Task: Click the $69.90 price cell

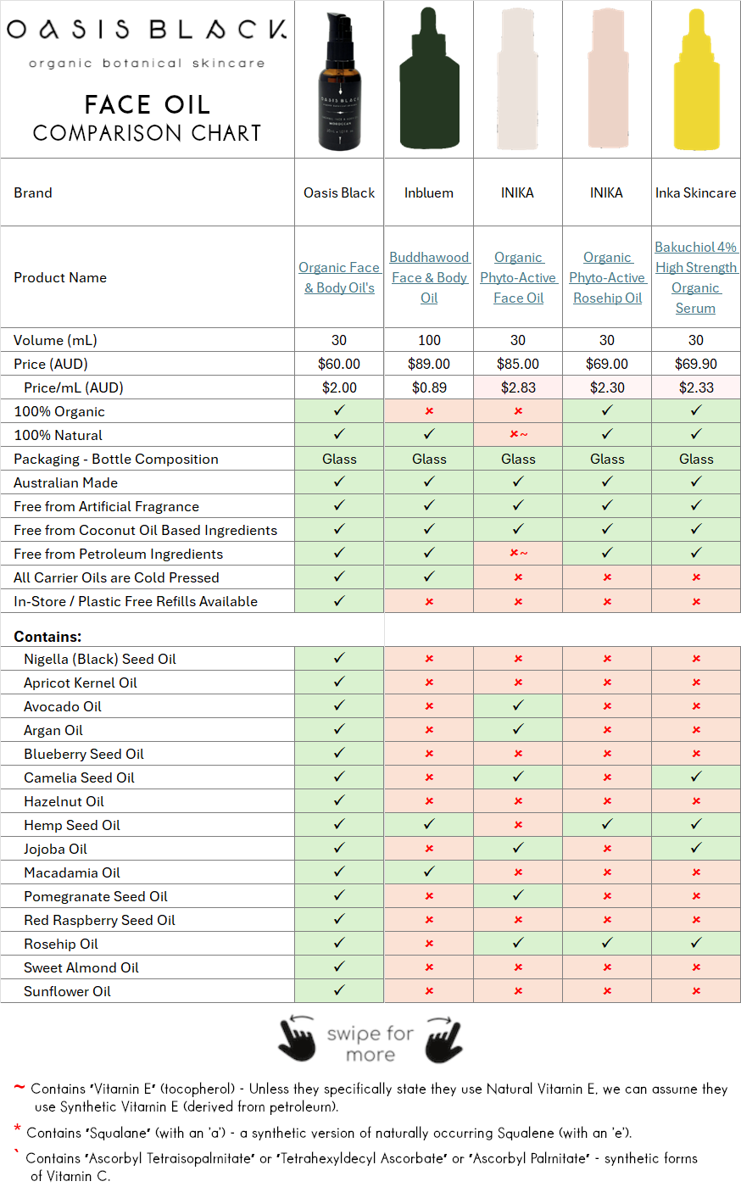Action: tap(696, 364)
